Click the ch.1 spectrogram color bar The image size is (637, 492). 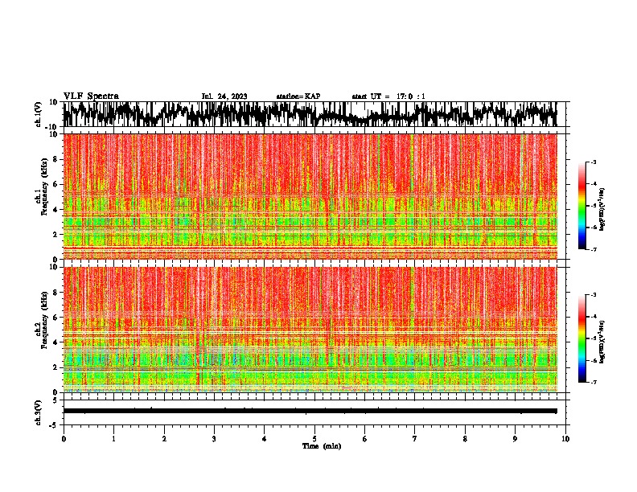pyautogui.click(x=582, y=206)
